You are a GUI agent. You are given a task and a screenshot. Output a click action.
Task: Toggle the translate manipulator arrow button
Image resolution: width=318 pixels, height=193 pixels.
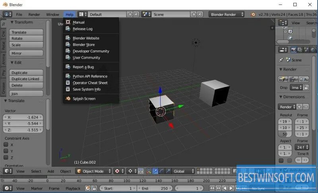click(x=155, y=171)
